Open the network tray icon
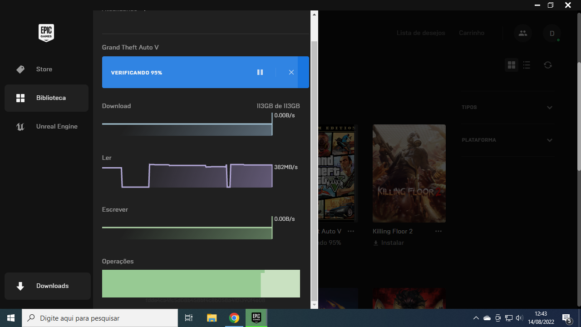 [509, 318]
